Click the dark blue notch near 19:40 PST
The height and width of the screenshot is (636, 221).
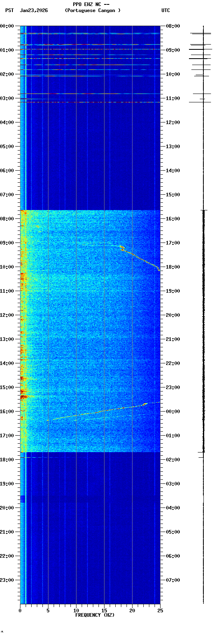click(23, 499)
